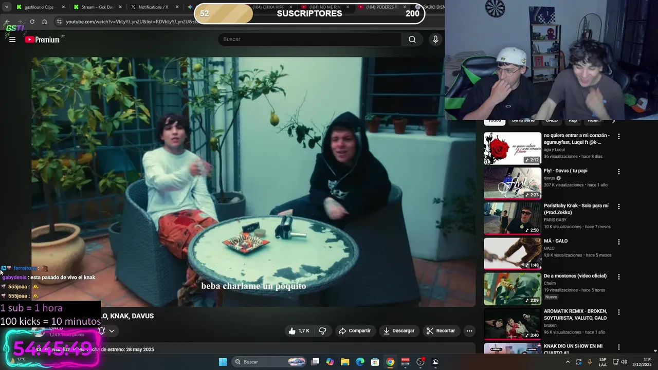Open 'MÁ - GALO' video title

click(556, 241)
